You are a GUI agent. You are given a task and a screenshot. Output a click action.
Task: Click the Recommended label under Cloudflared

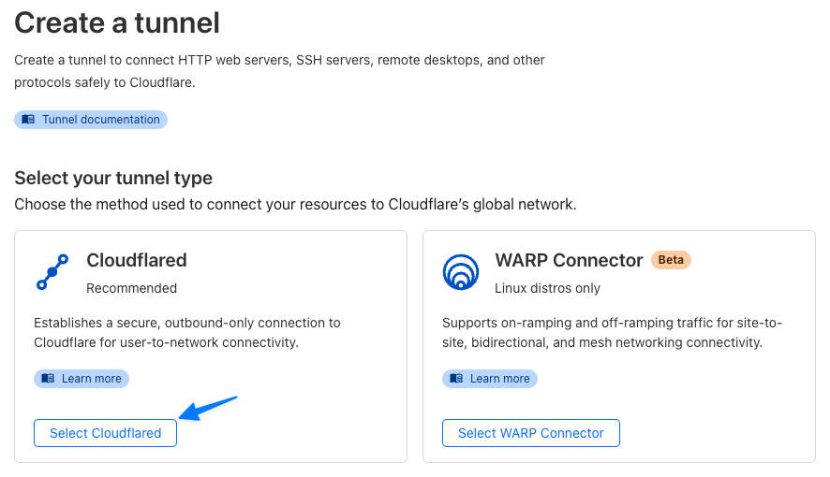132,288
